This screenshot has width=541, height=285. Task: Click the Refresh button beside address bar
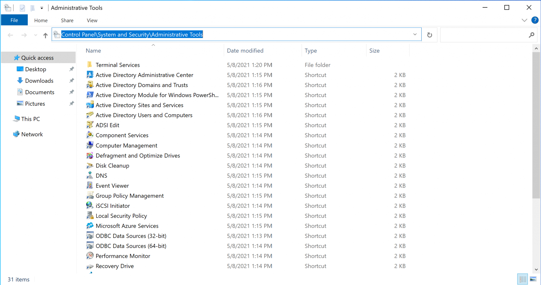point(430,35)
